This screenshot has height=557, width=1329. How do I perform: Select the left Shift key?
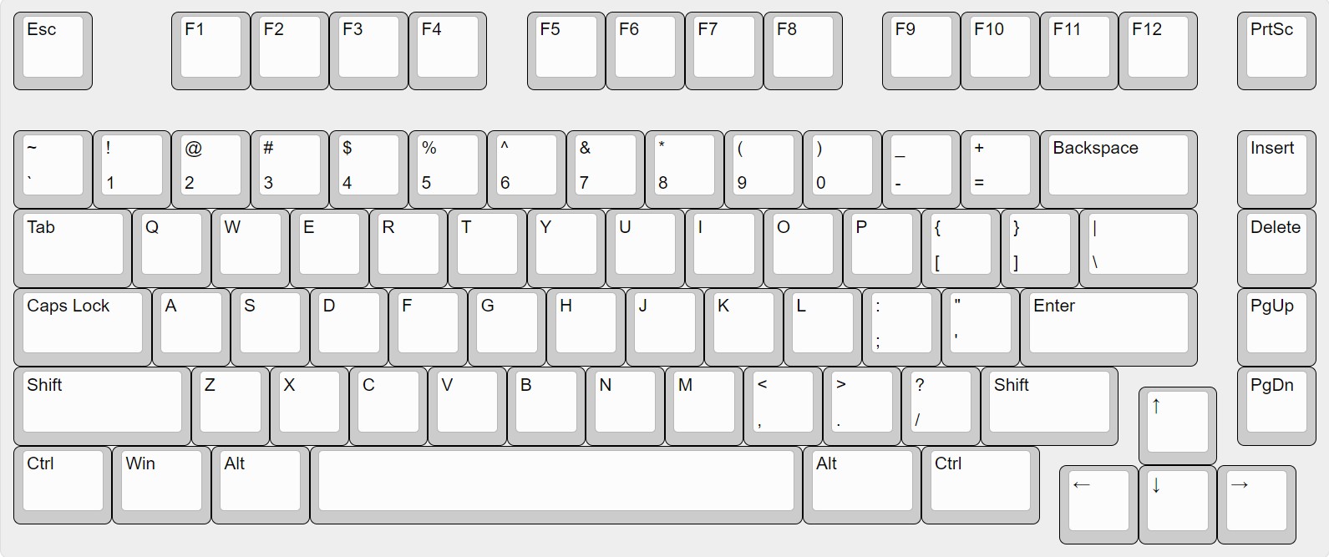click(x=102, y=406)
